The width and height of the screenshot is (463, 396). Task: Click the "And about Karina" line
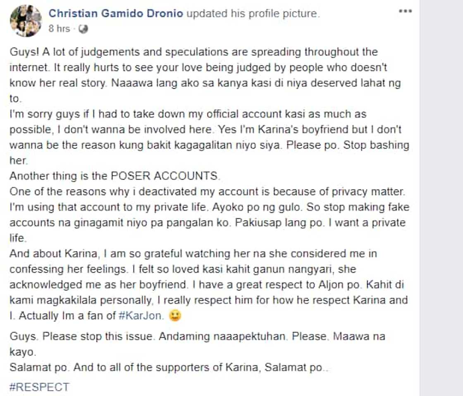coord(193,254)
